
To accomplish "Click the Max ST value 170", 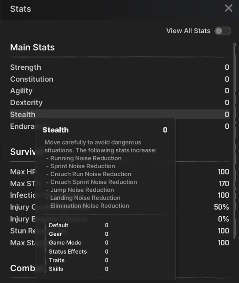I will point(224,184).
